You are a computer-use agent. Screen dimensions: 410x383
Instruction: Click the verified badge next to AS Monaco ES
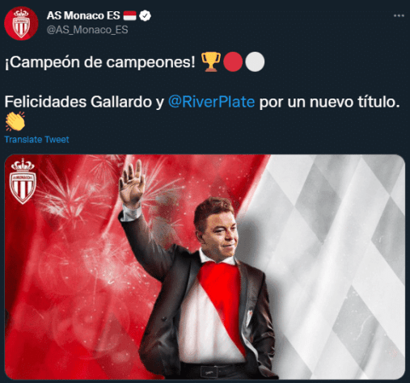145,15
